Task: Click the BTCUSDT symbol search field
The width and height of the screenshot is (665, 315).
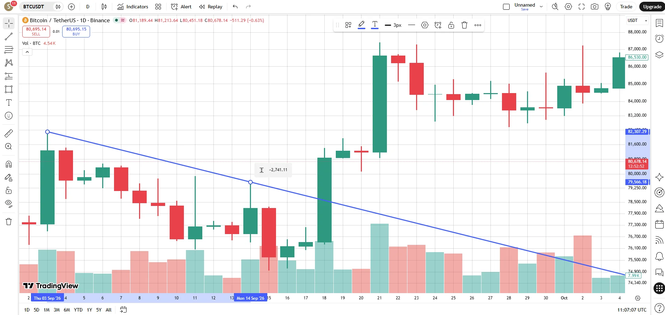Action: [34, 7]
